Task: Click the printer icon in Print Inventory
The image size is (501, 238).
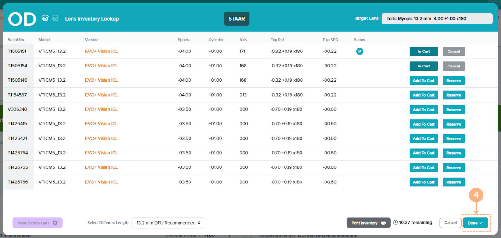Action: (x=383, y=223)
